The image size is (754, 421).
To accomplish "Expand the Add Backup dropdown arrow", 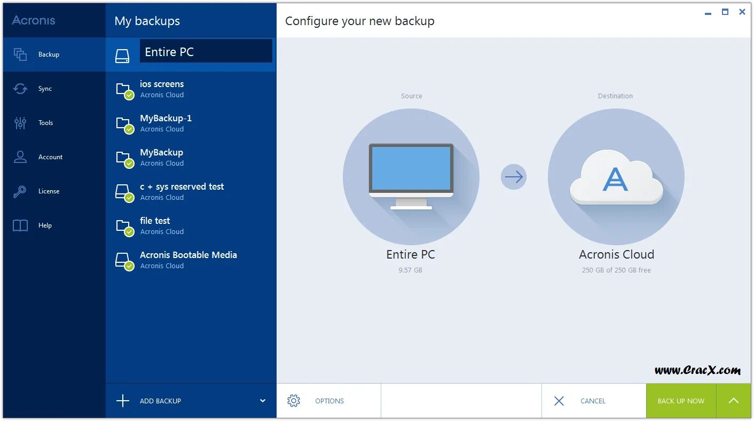I will [x=262, y=401].
